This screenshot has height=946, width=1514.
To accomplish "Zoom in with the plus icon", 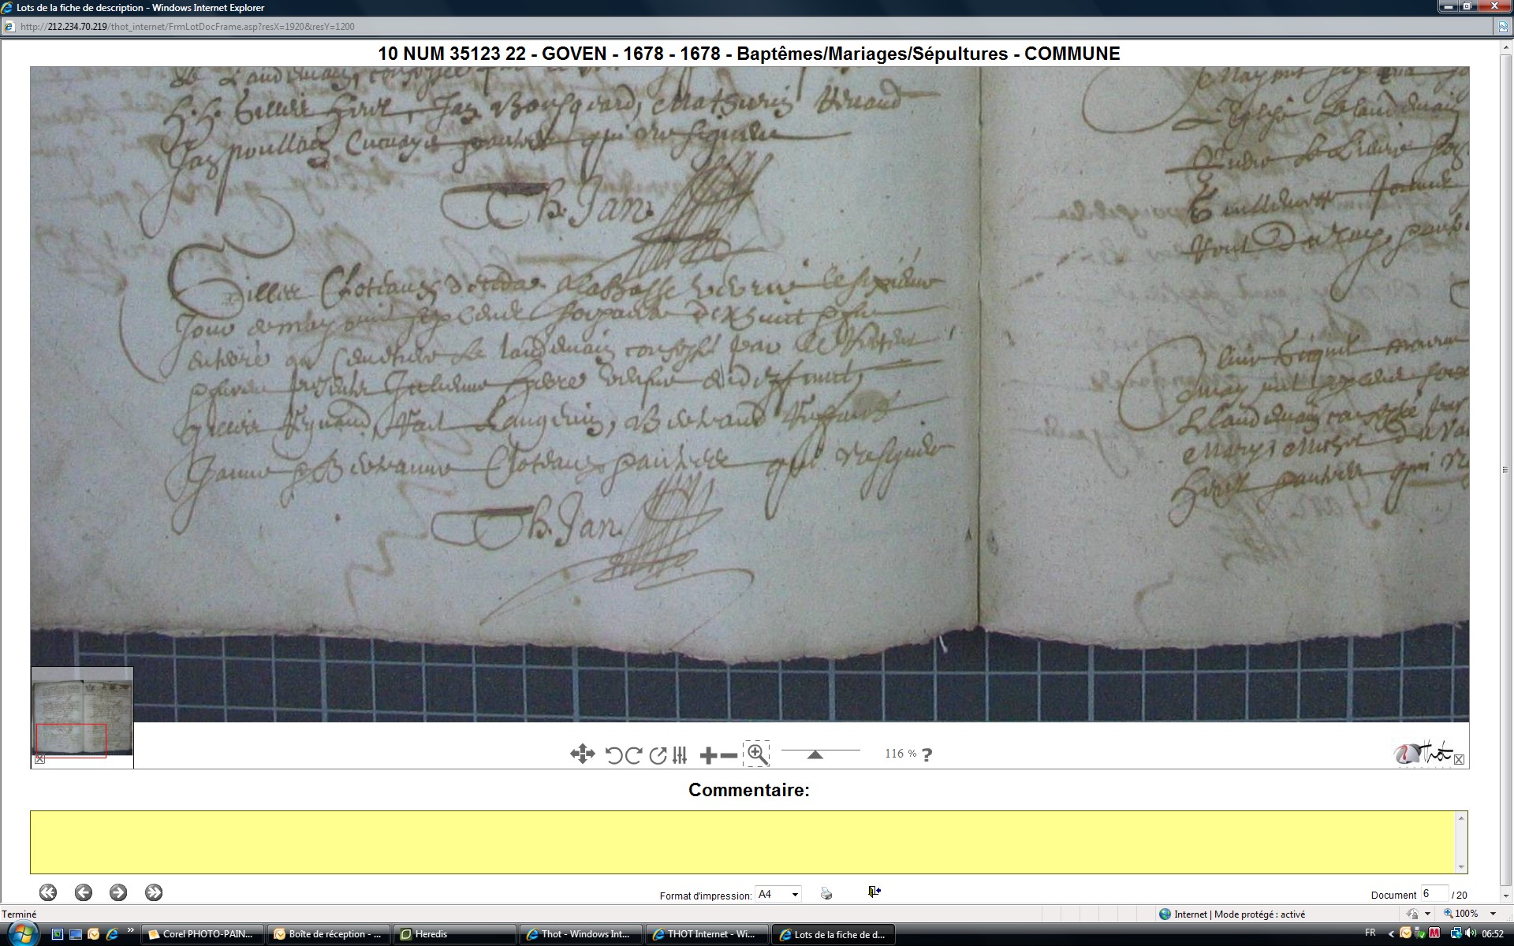I will (708, 756).
